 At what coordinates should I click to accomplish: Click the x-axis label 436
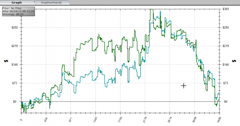46,119
